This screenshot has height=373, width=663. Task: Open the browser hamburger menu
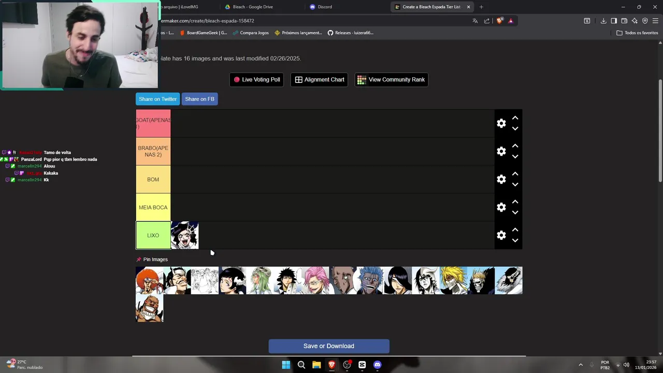(x=655, y=21)
